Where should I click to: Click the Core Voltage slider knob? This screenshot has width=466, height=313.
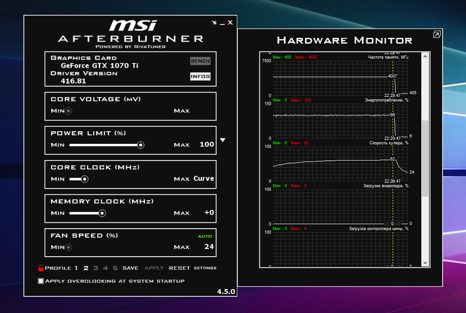[69, 111]
